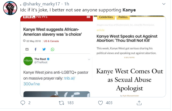Click the email envelope share icon
This screenshot has width=172, height=111.
click(27, 49)
